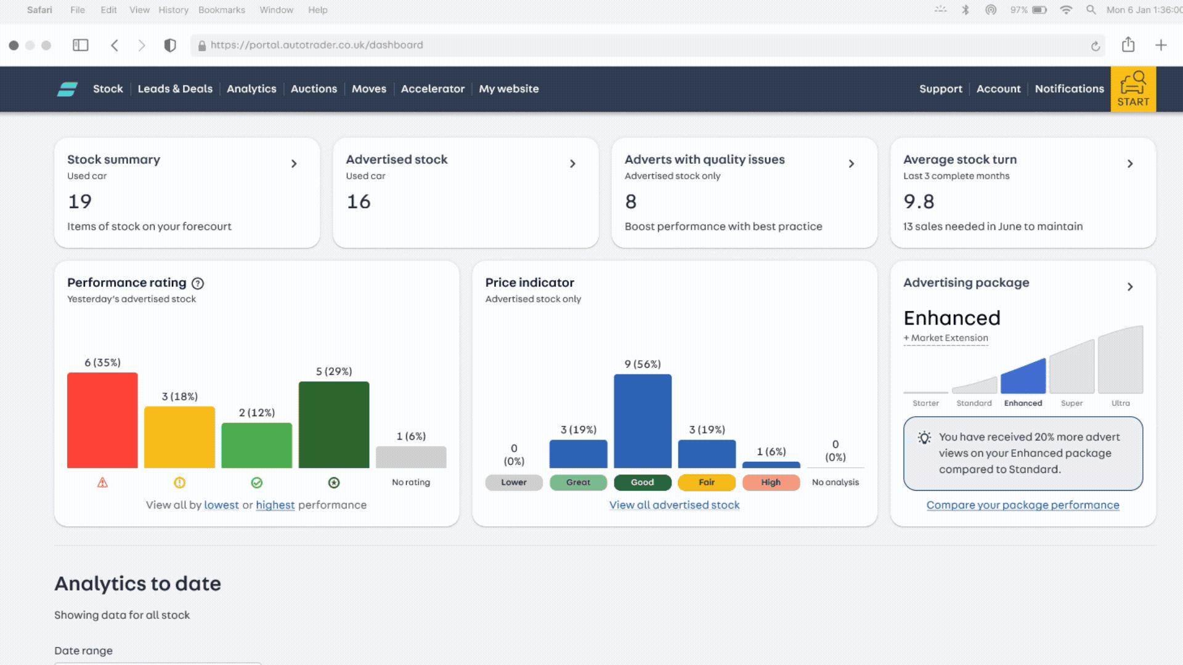Viewport: 1183px width, 665px height.
Task: Select the red warning low performance icon
Action: point(102,483)
